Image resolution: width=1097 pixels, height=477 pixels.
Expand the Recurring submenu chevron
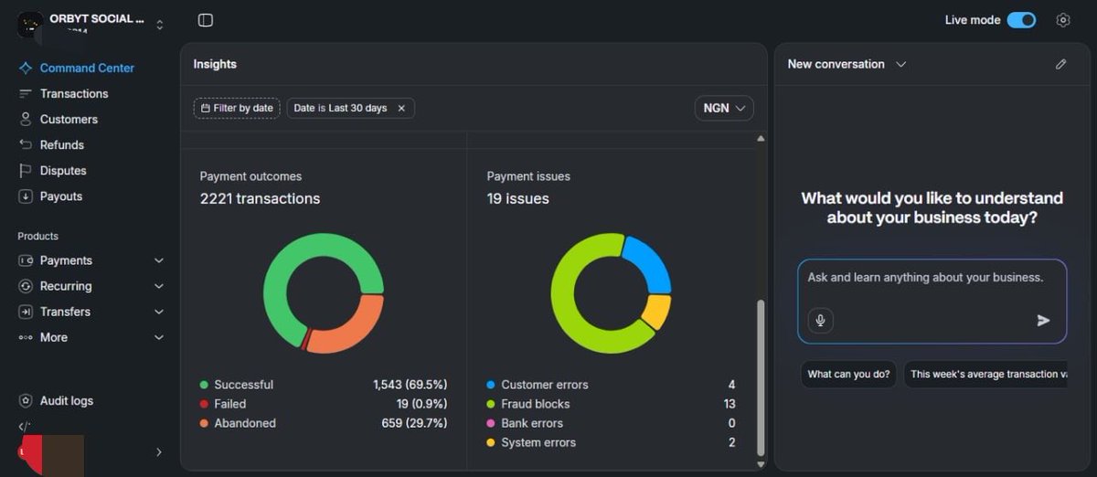(x=159, y=286)
